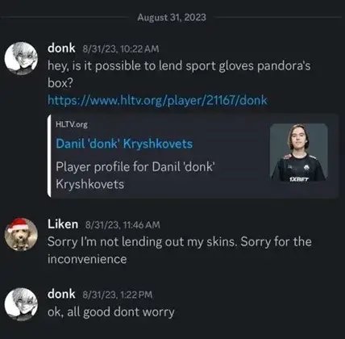Click the HLTV.org provider label in the embed
The width and height of the screenshot is (345, 339).
(72, 124)
